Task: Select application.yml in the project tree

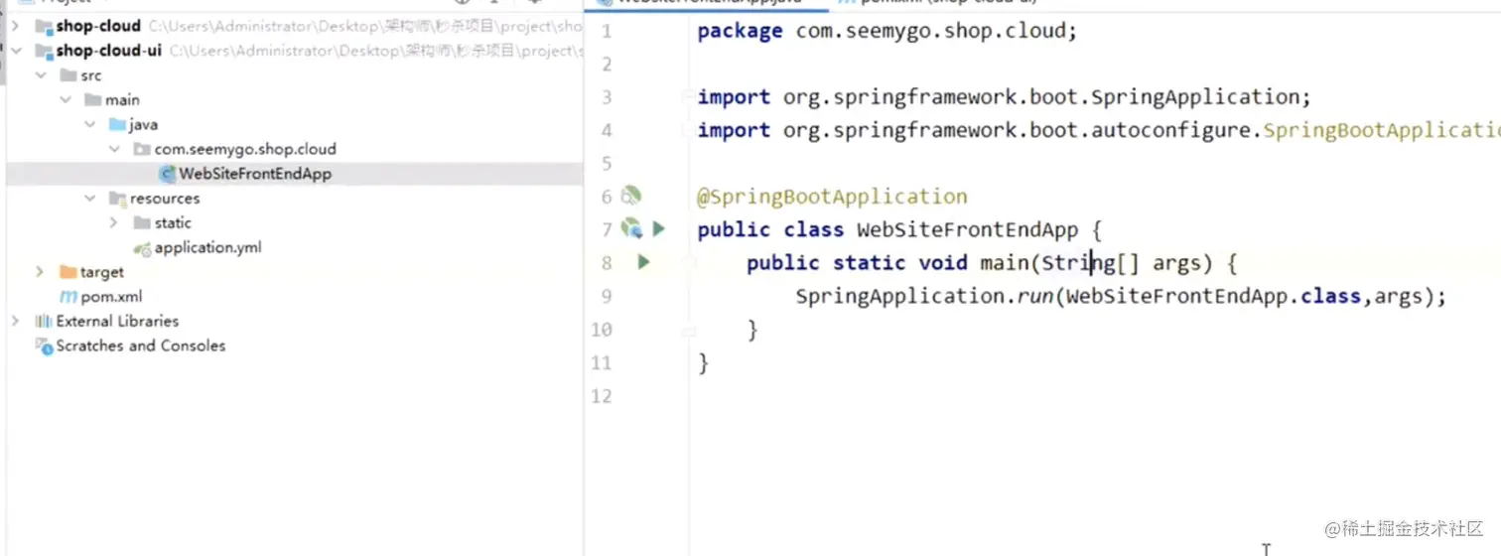Action: pyautogui.click(x=207, y=248)
